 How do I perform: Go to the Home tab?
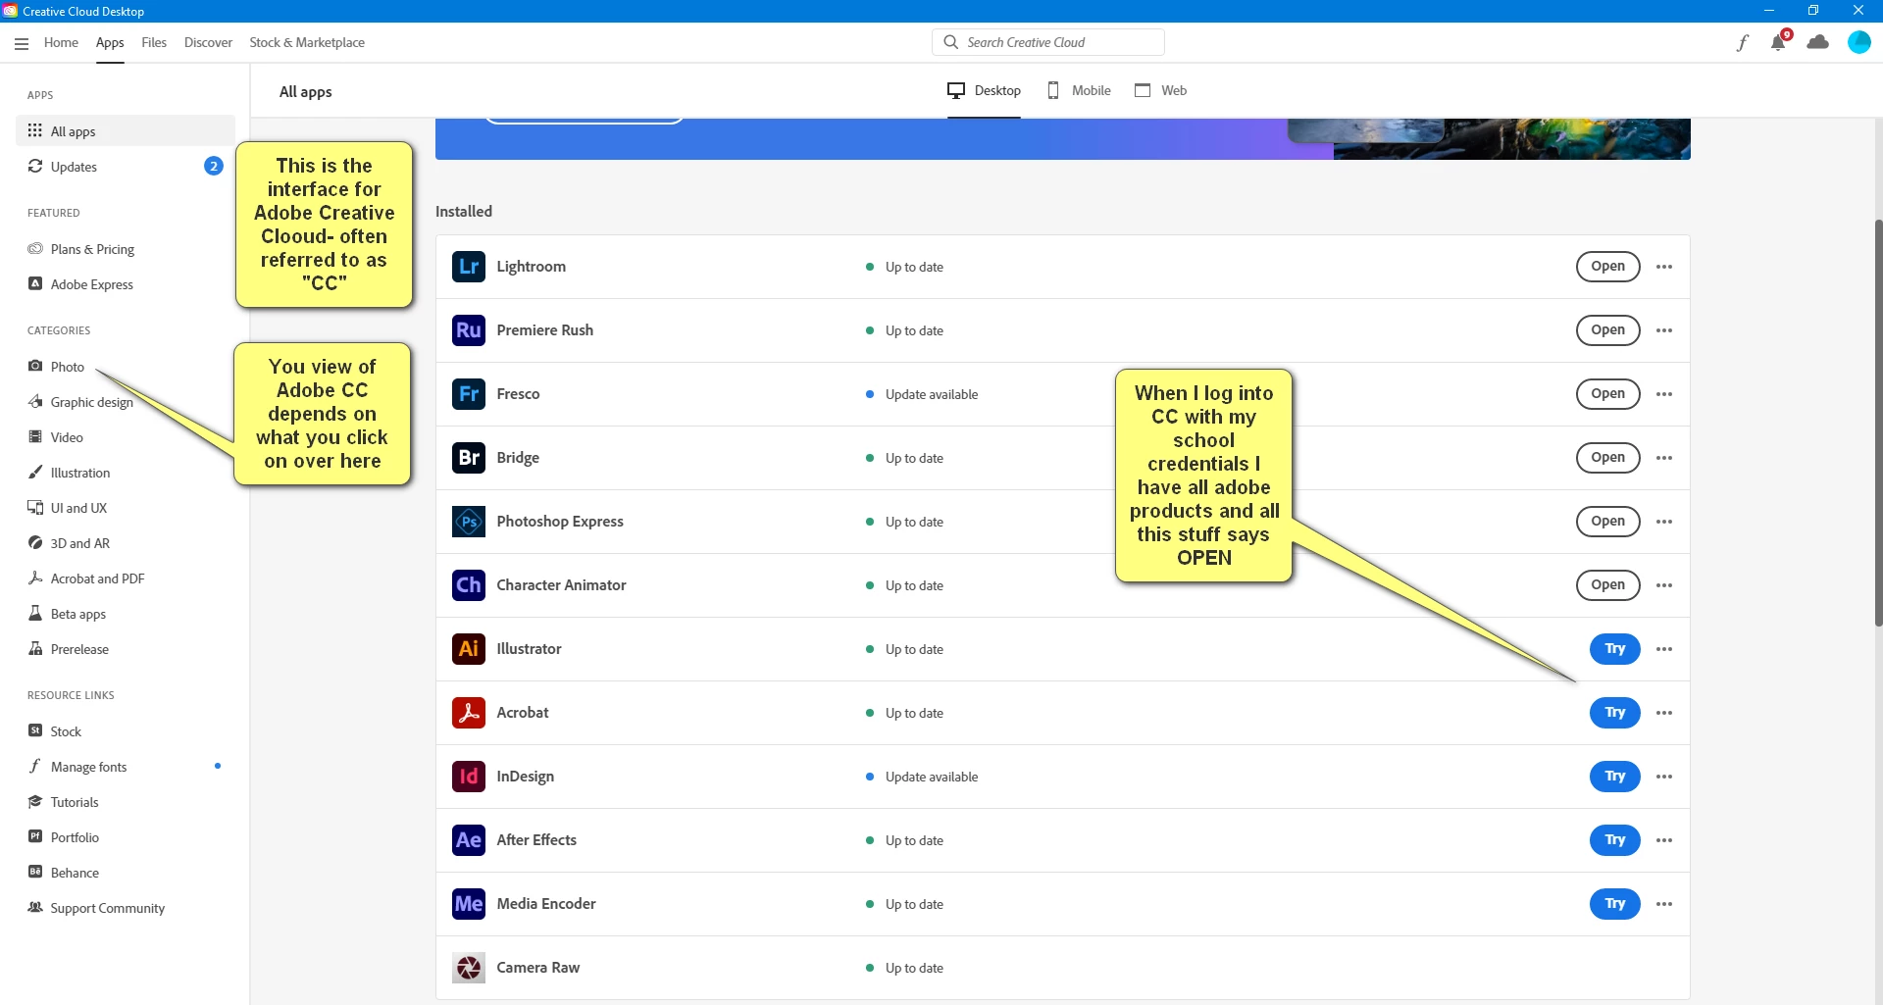[x=61, y=42]
